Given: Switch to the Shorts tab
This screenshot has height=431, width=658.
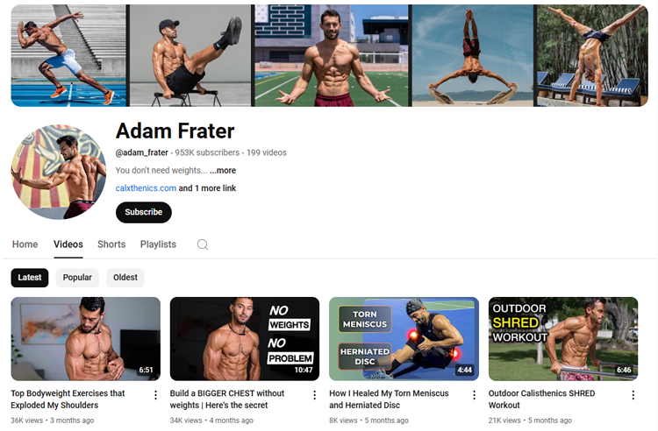Looking at the screenshot, I should coord(111,244).
